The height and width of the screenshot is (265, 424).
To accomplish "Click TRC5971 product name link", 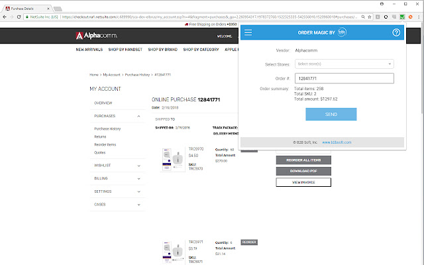I will [196, 242].
